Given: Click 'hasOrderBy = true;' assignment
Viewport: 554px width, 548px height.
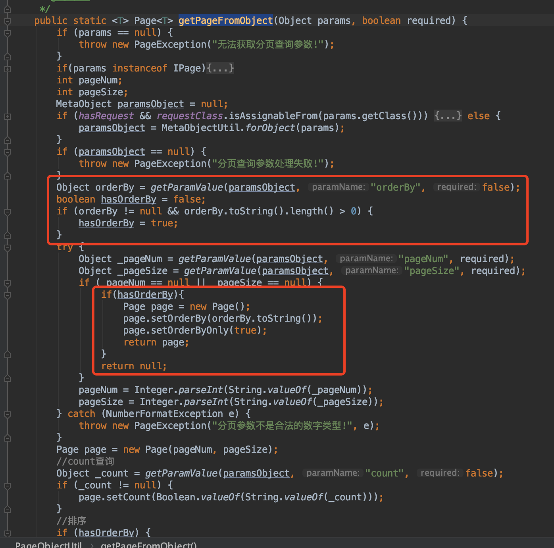Looking at the screenshot, I should 128,223.
